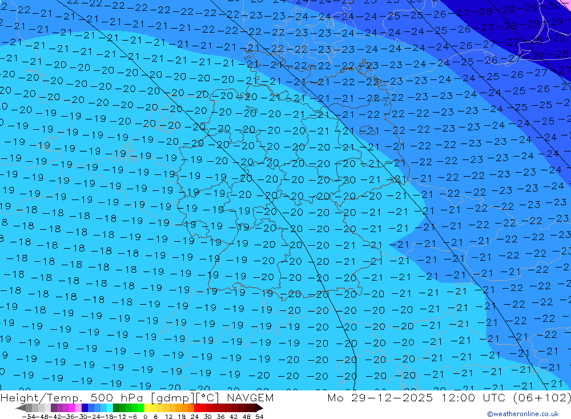Click the gray left arrow of color scale
571x419 pixels.
click(21, 408)
